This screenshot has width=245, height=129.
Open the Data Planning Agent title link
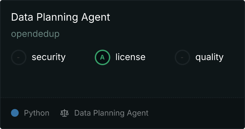[x=61, y=17]
